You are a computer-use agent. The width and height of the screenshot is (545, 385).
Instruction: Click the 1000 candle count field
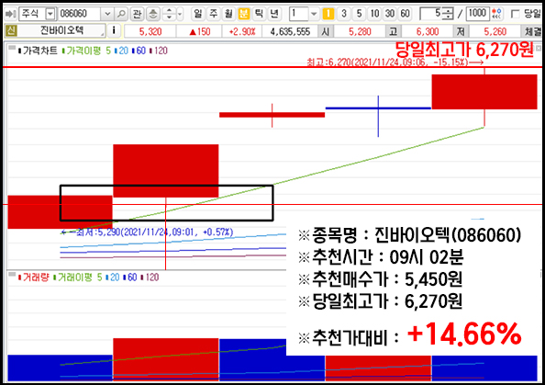tap(477, 14)
